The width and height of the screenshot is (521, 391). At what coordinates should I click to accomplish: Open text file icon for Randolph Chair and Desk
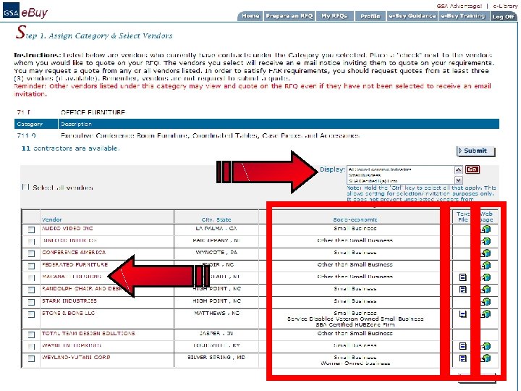(462, 289)
